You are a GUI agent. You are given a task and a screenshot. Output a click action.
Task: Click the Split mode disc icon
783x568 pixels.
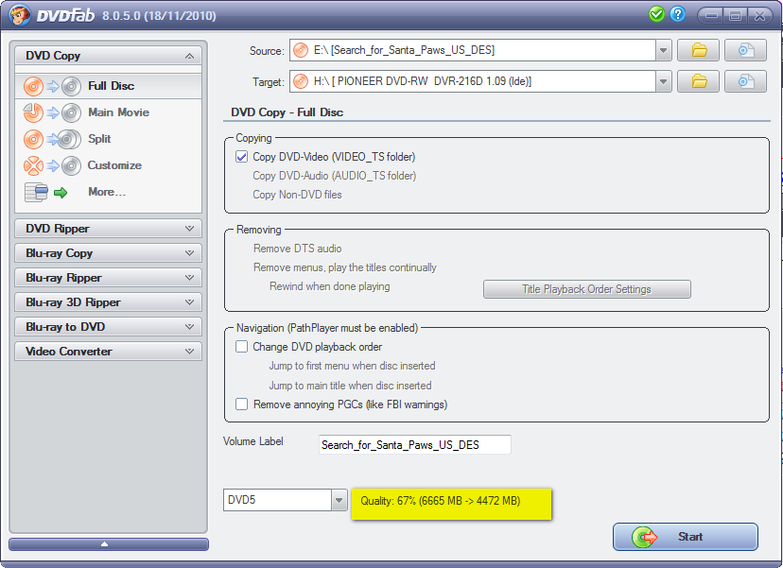point(52,139)
